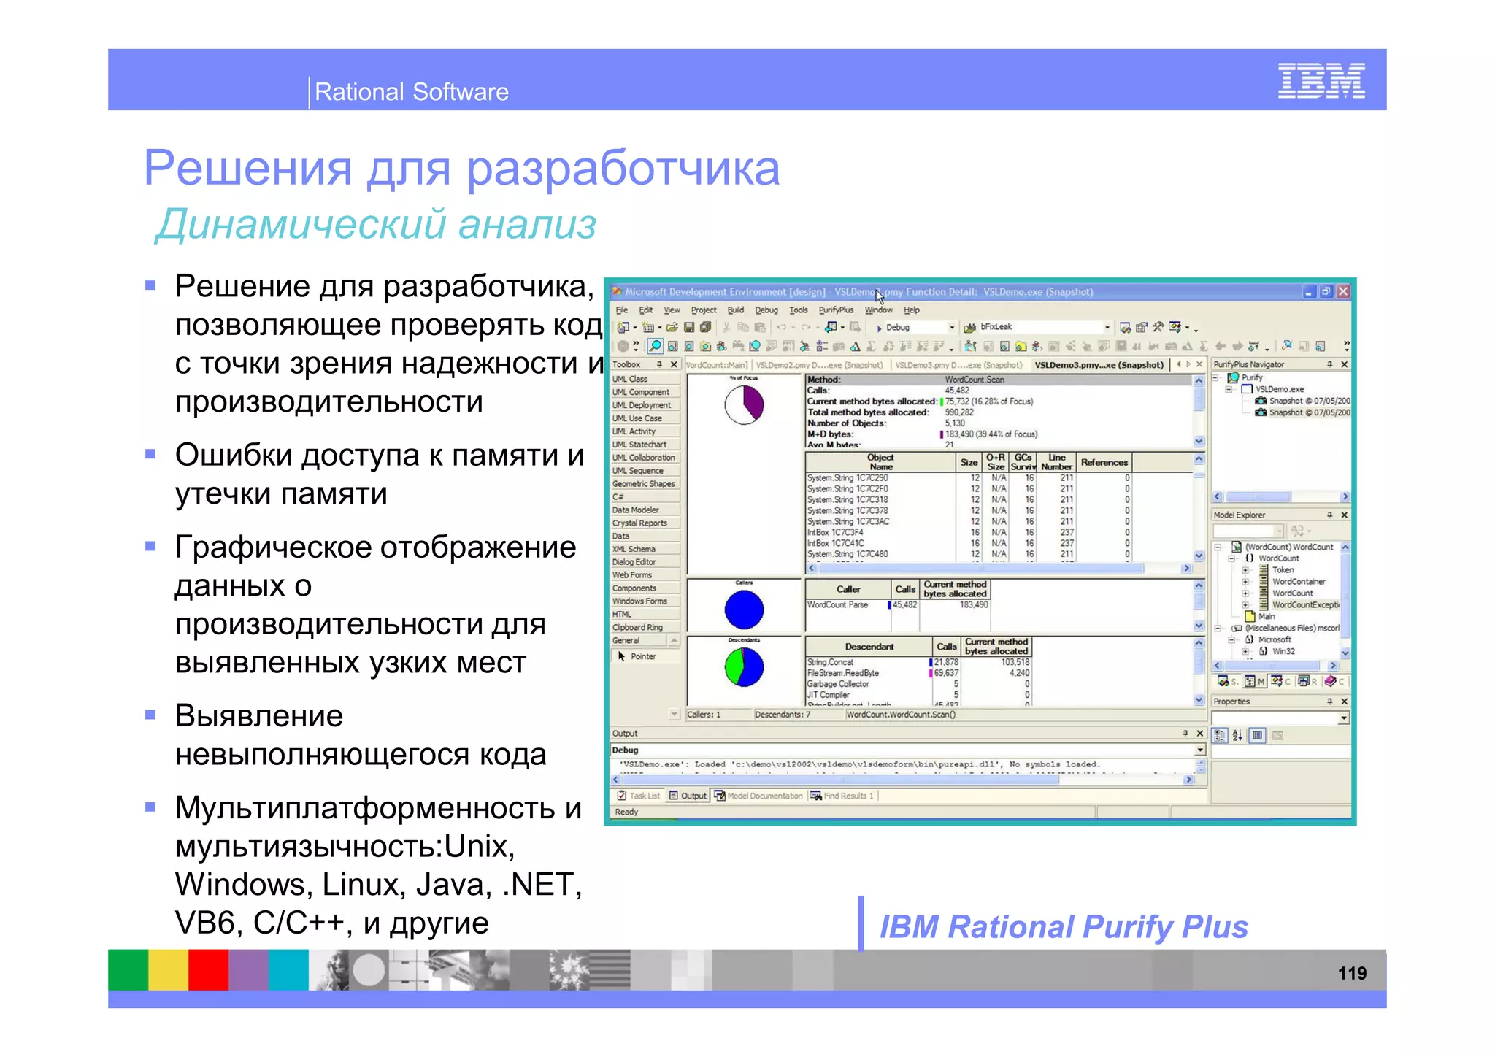Open the bFixLeak find combo box
This screenshot has height=1057, width=1495.
(x=1107, y=328)
